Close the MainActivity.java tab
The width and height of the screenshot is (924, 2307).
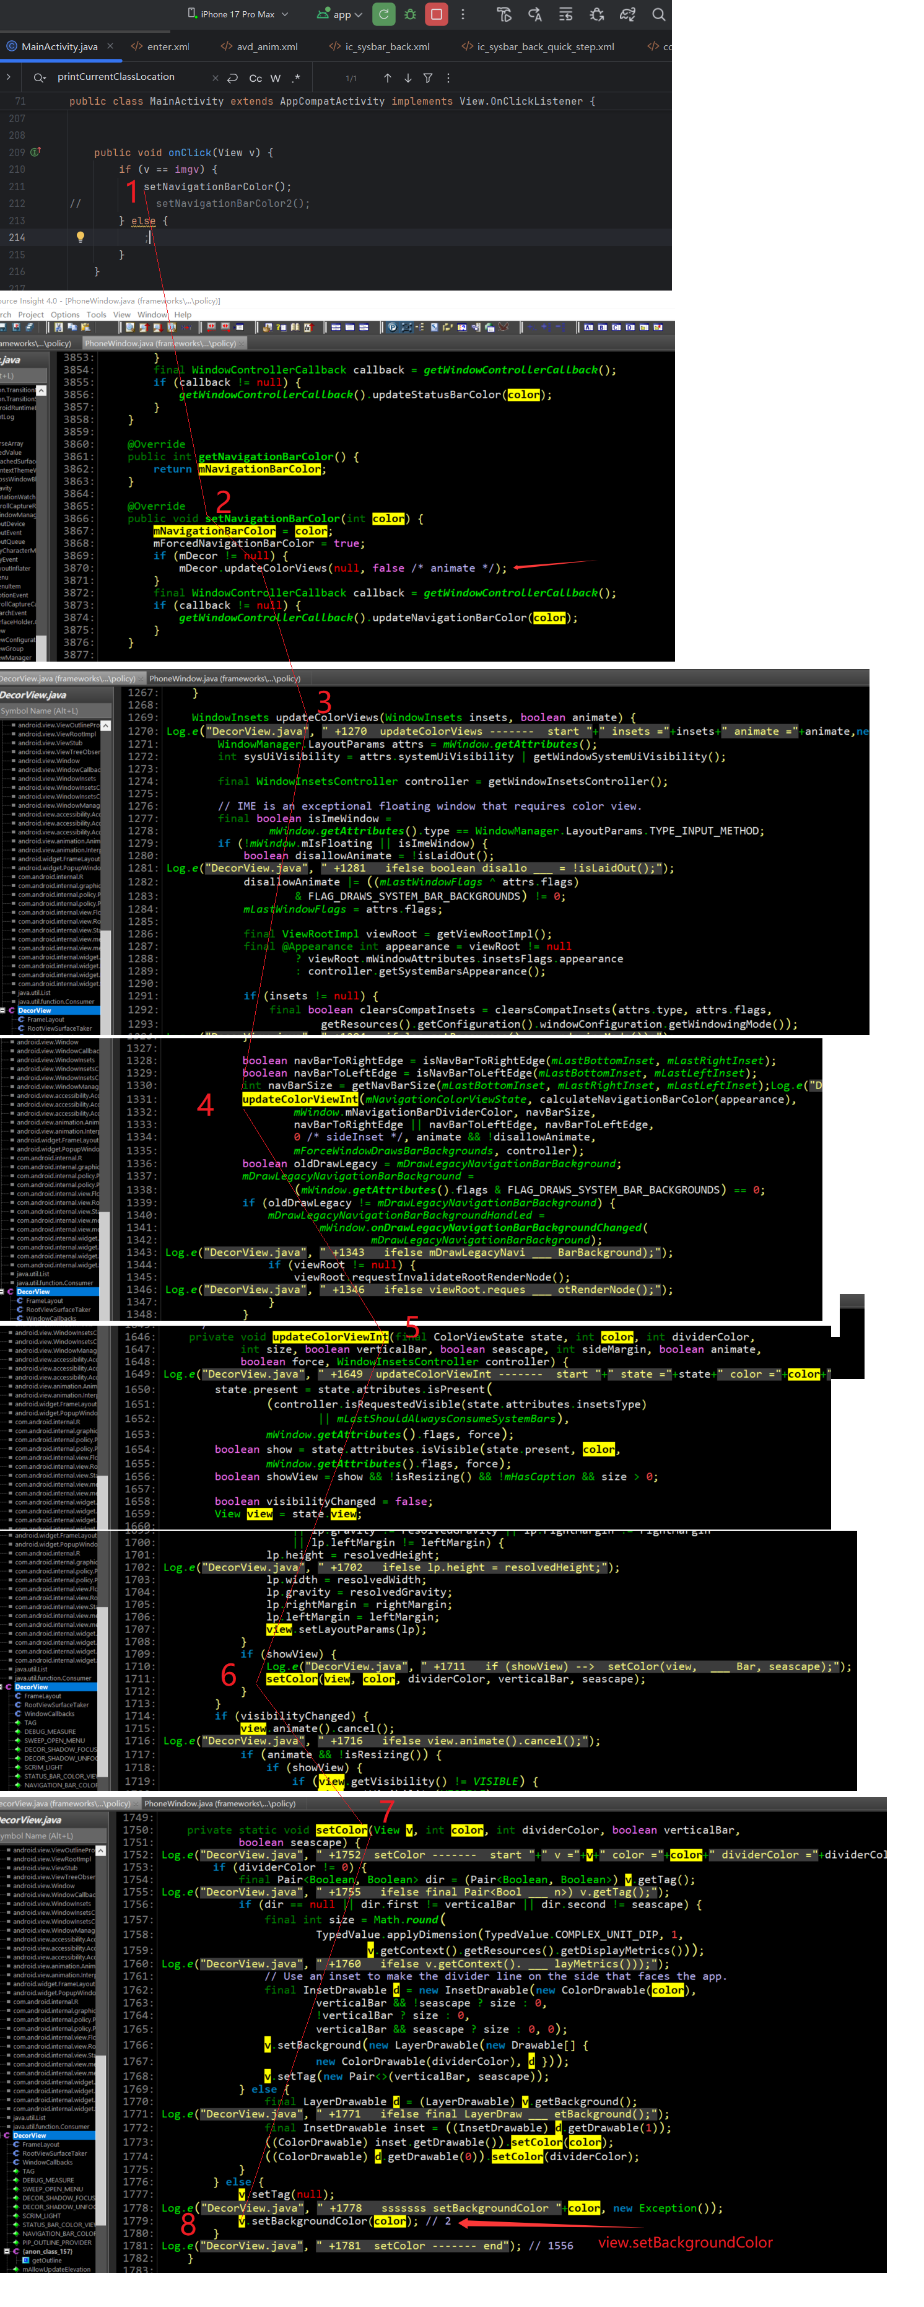(x=110, y=46)
